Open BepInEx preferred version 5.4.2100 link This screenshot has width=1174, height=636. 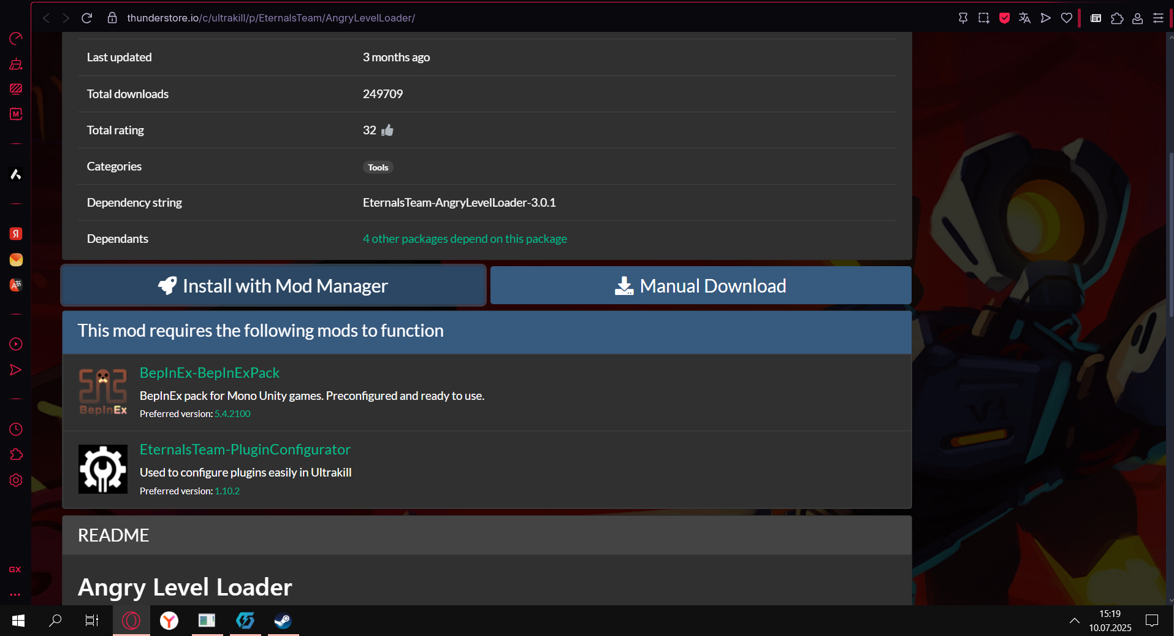coord(232,414)
